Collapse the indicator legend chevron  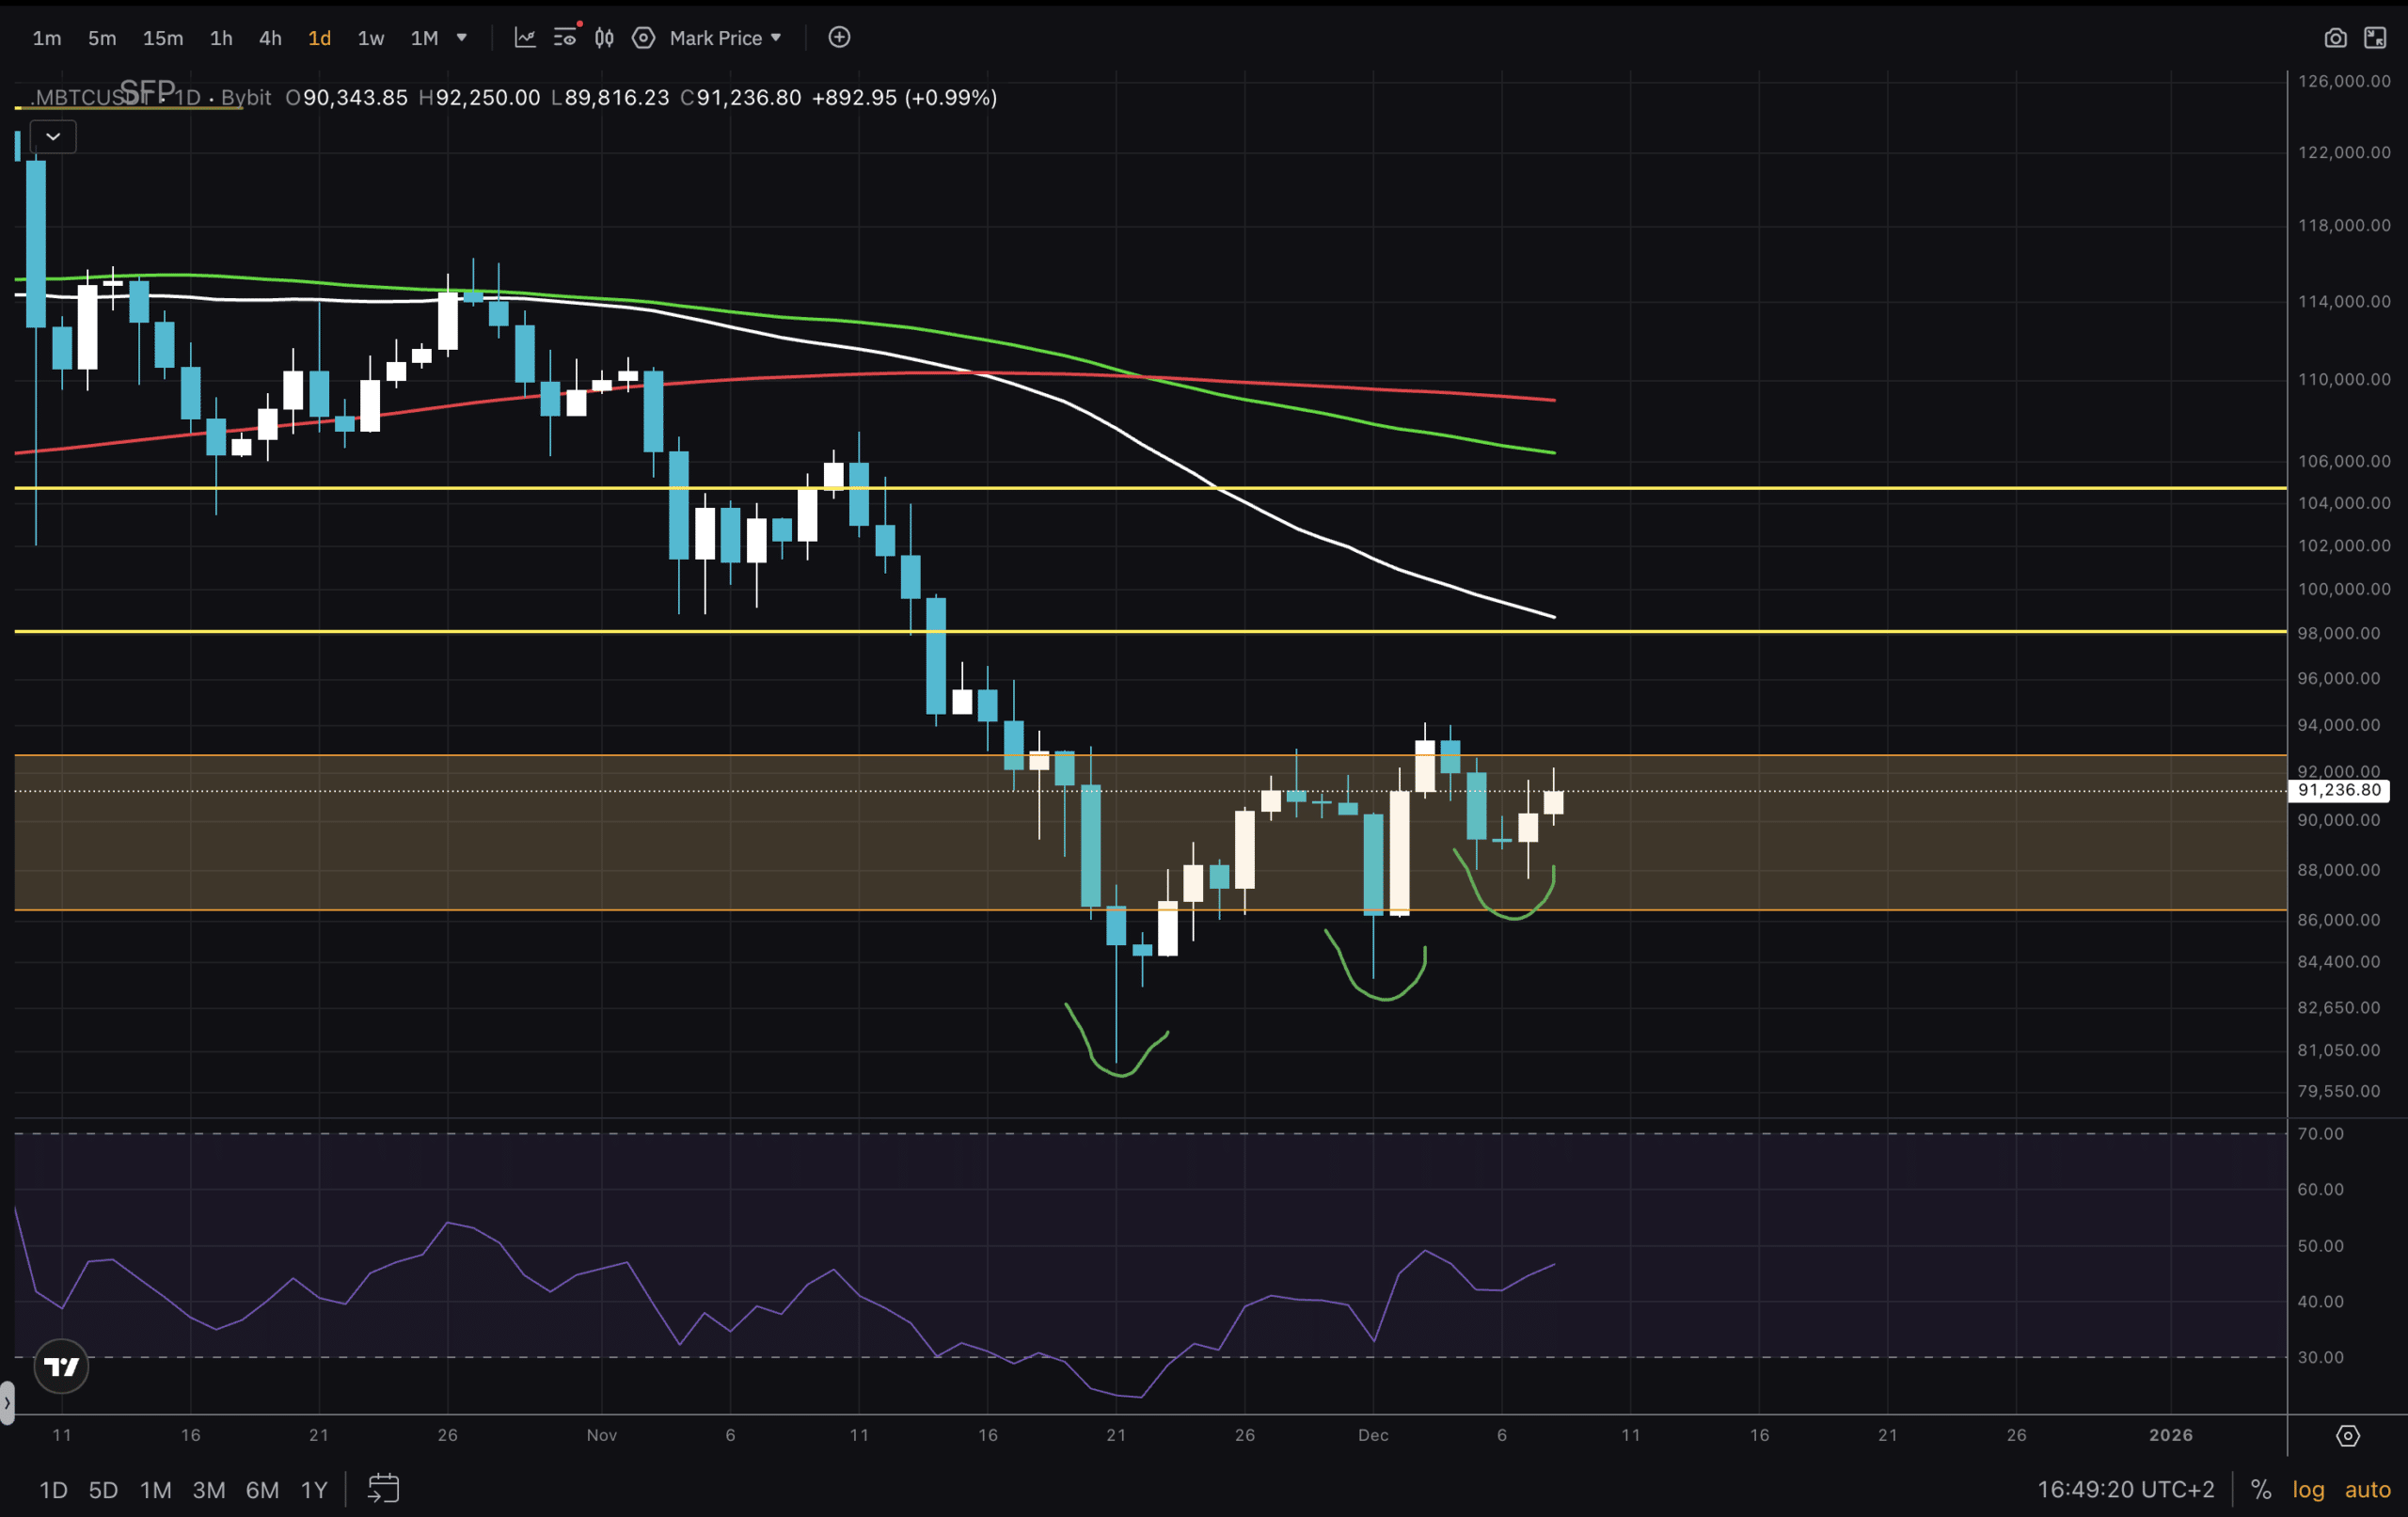(53, 137)
